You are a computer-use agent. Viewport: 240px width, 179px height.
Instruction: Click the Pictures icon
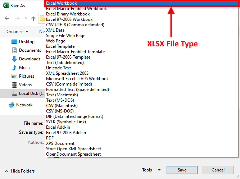tap(14, 76)
